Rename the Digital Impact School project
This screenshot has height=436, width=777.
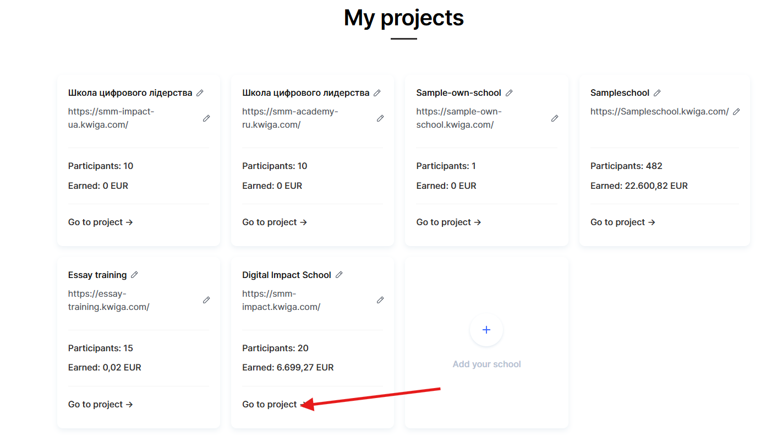(339, 275)
